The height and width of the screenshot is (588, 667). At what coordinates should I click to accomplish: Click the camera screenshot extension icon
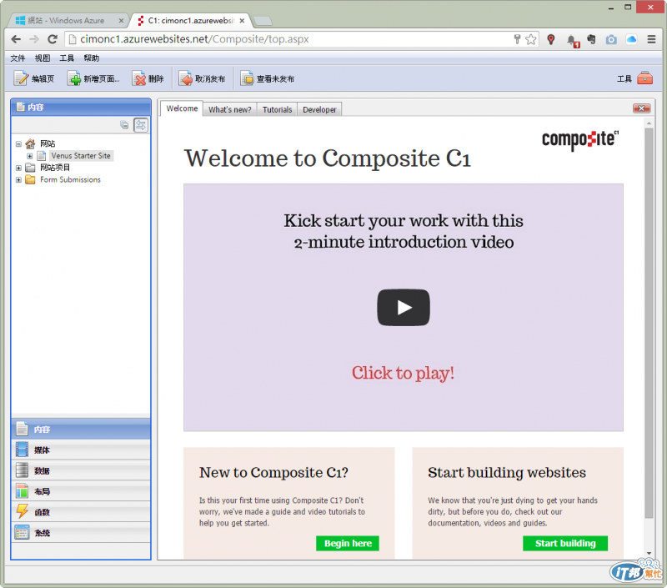[x=611, y=39]
